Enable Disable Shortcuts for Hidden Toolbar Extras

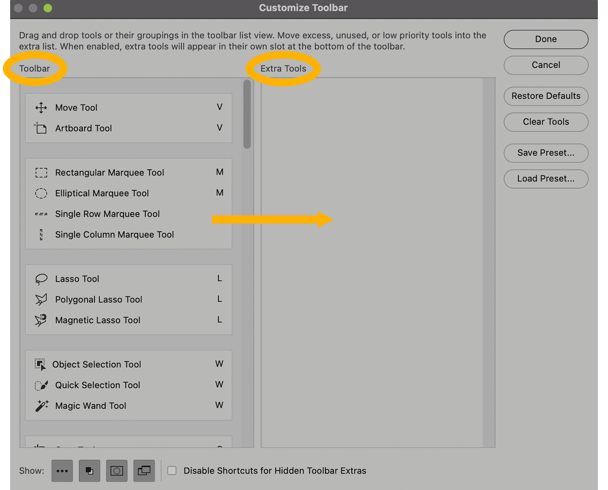tap(172, 471)
